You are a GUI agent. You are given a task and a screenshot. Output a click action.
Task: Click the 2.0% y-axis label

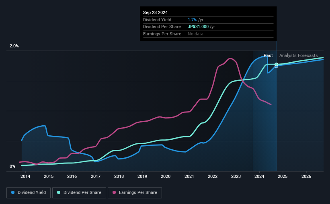(x=14, y=46)
